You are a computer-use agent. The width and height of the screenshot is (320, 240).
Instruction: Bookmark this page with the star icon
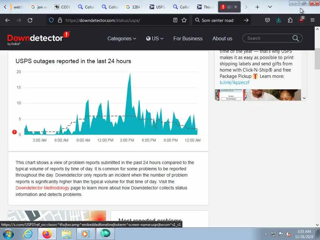pyautogui.click(x=184, y=20)
